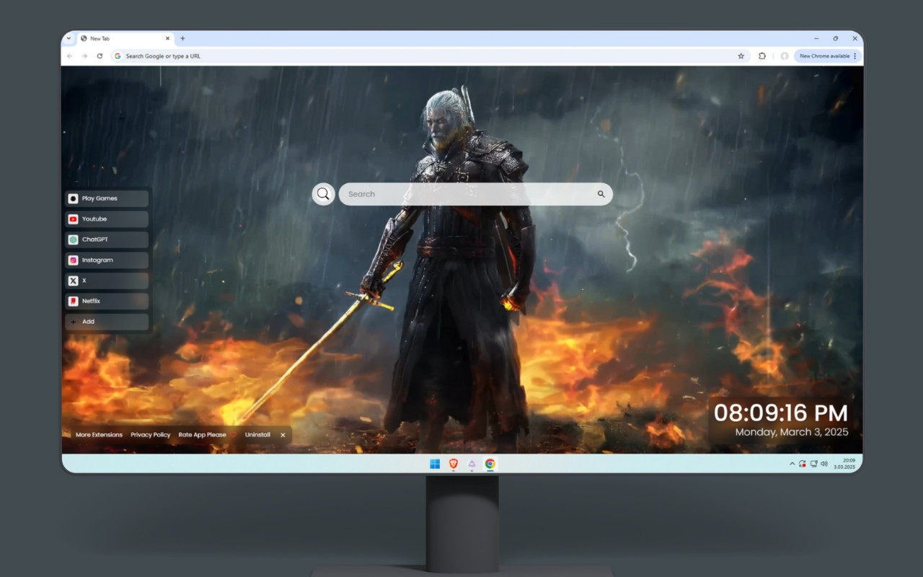Open the Windows Start menu
Image resolution: width=923 pixels, height=577 pixels.
point(435,464)
